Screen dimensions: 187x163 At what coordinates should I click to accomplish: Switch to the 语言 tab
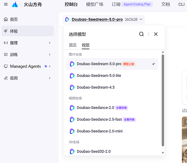[x=73, y=45]
